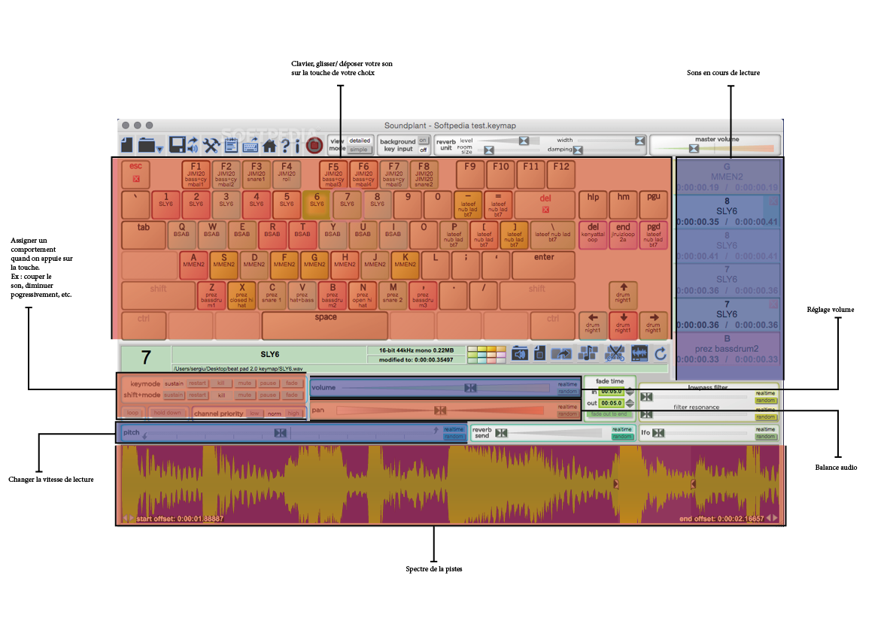Set channel priority to high
This screenshot has width=896, height=633.
point(293,413)
